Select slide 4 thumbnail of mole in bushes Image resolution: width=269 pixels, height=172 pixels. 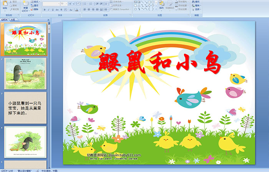(25, 142)
